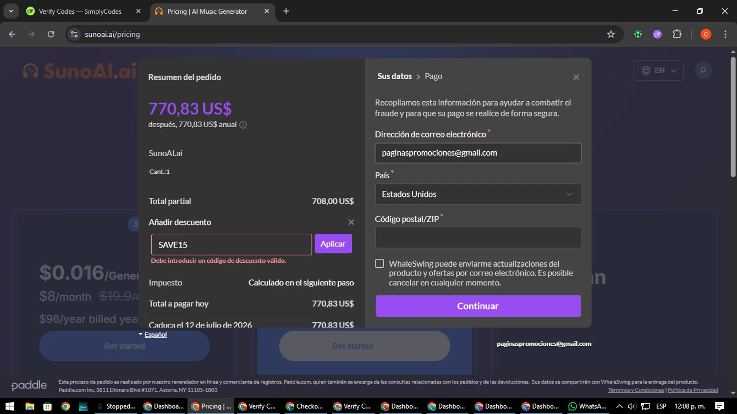The height and width of the screenshot is (414, 737).
Task: Close the checkout modal with the X icon
Action: 576,77
